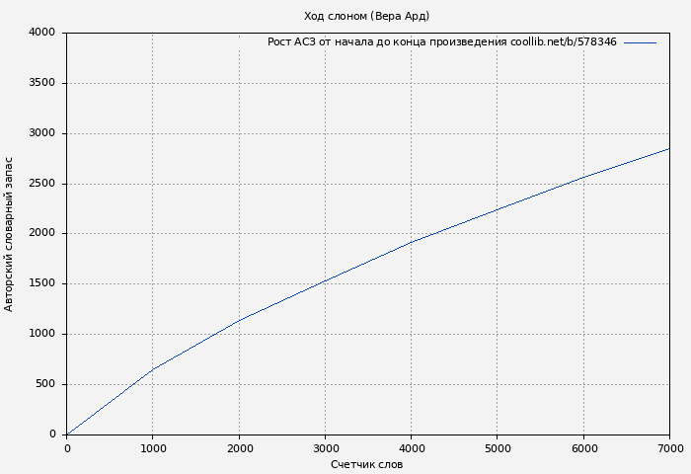Click the blue line sample in the legend

[640, 42]
